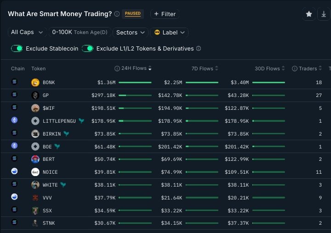Click the Chain column header
The image size is (331, 233).
point(18,68)
